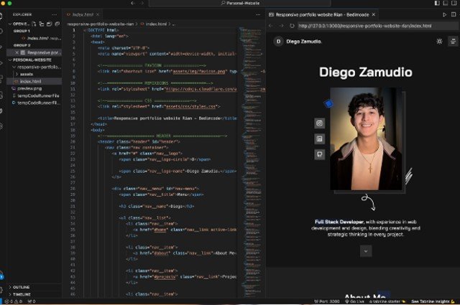Click the preview back navigation arrow
Image resolution: width=460 pixels, height=305 pixels.
click(x=271, y=26)
